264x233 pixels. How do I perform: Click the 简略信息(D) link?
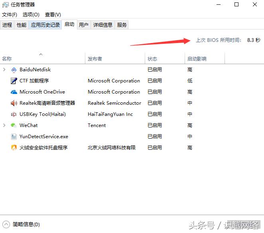coord(26,224)
